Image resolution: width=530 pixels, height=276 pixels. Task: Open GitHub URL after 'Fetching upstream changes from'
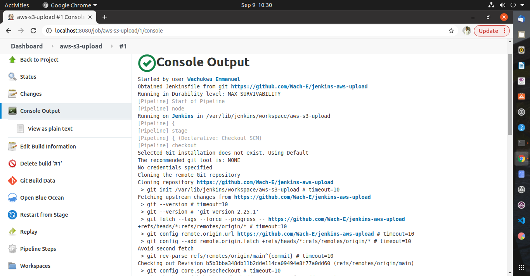coord(302,197)
